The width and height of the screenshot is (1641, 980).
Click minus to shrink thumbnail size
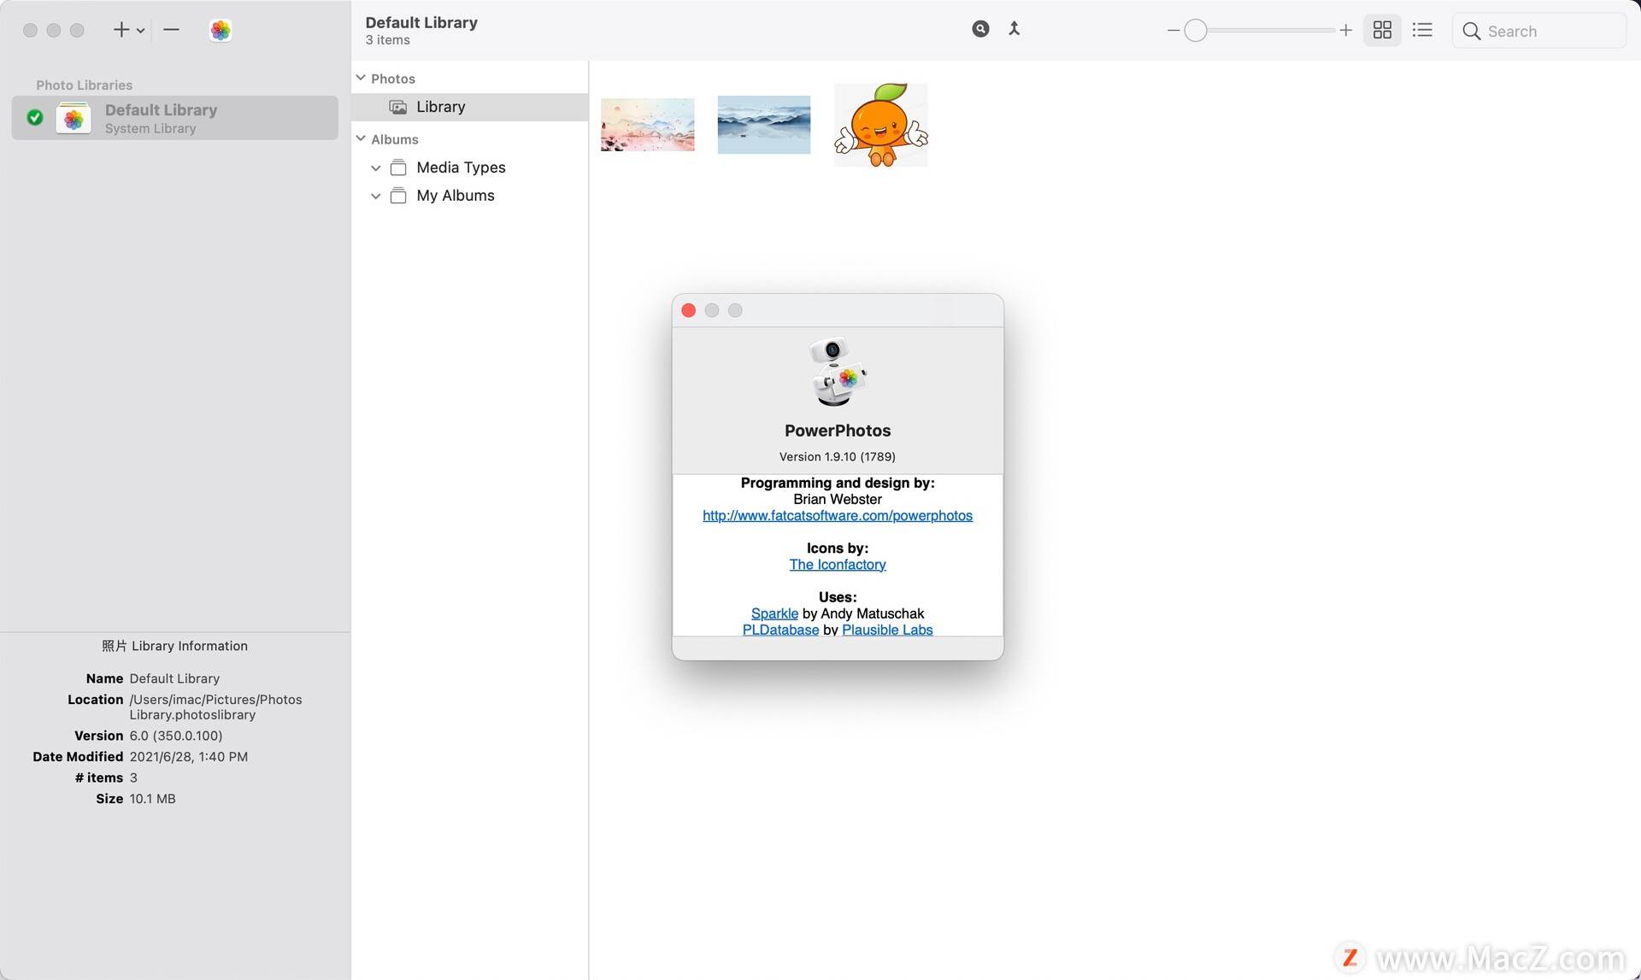coord(1173,31)
